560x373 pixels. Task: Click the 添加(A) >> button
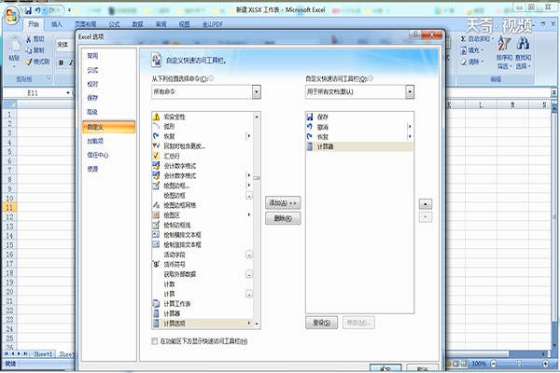(x=283, y=202)
